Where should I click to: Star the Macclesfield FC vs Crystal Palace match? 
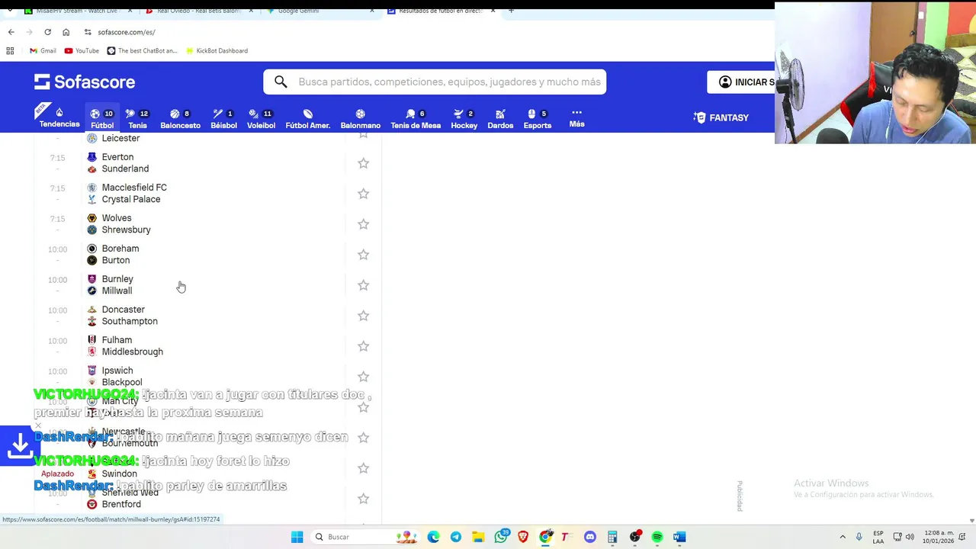363,194
